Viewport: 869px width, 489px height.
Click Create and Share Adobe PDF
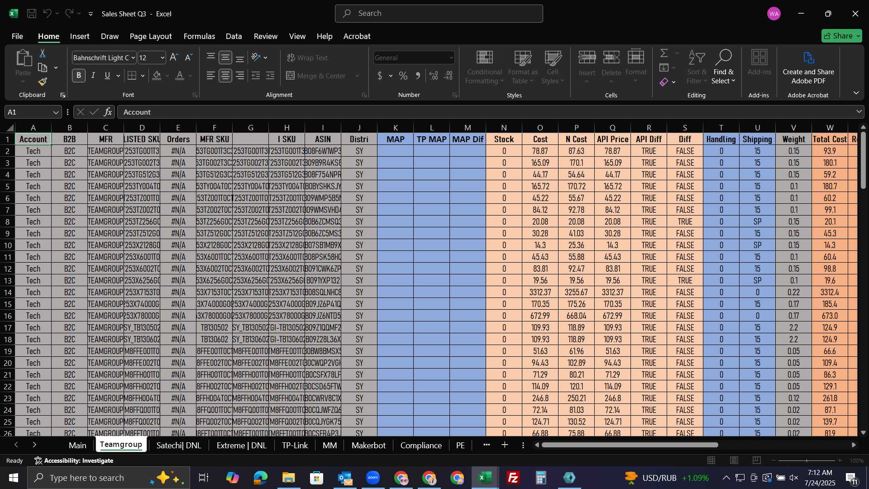click(x=808, y=67)
